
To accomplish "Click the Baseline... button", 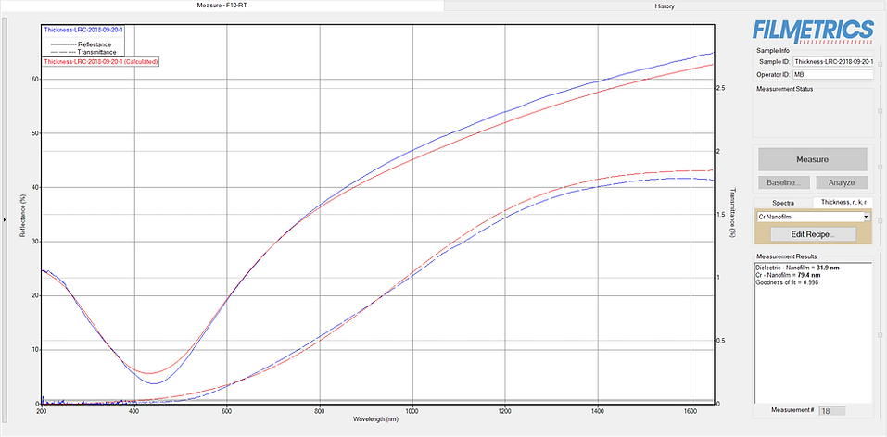I will pyautogui.click(x=784, y=182).
